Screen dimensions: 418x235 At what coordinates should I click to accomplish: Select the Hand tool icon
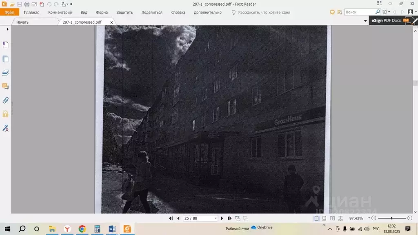[x=63, y=4]
